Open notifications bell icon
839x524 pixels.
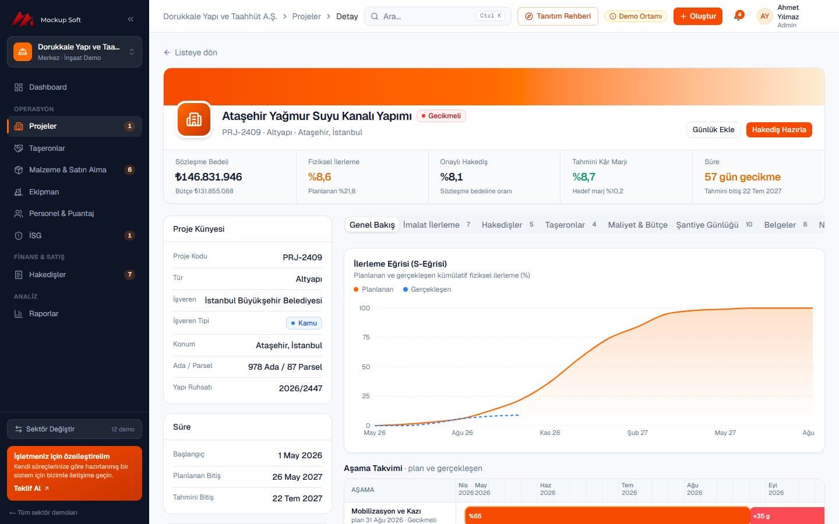click(x=738, y=16)
